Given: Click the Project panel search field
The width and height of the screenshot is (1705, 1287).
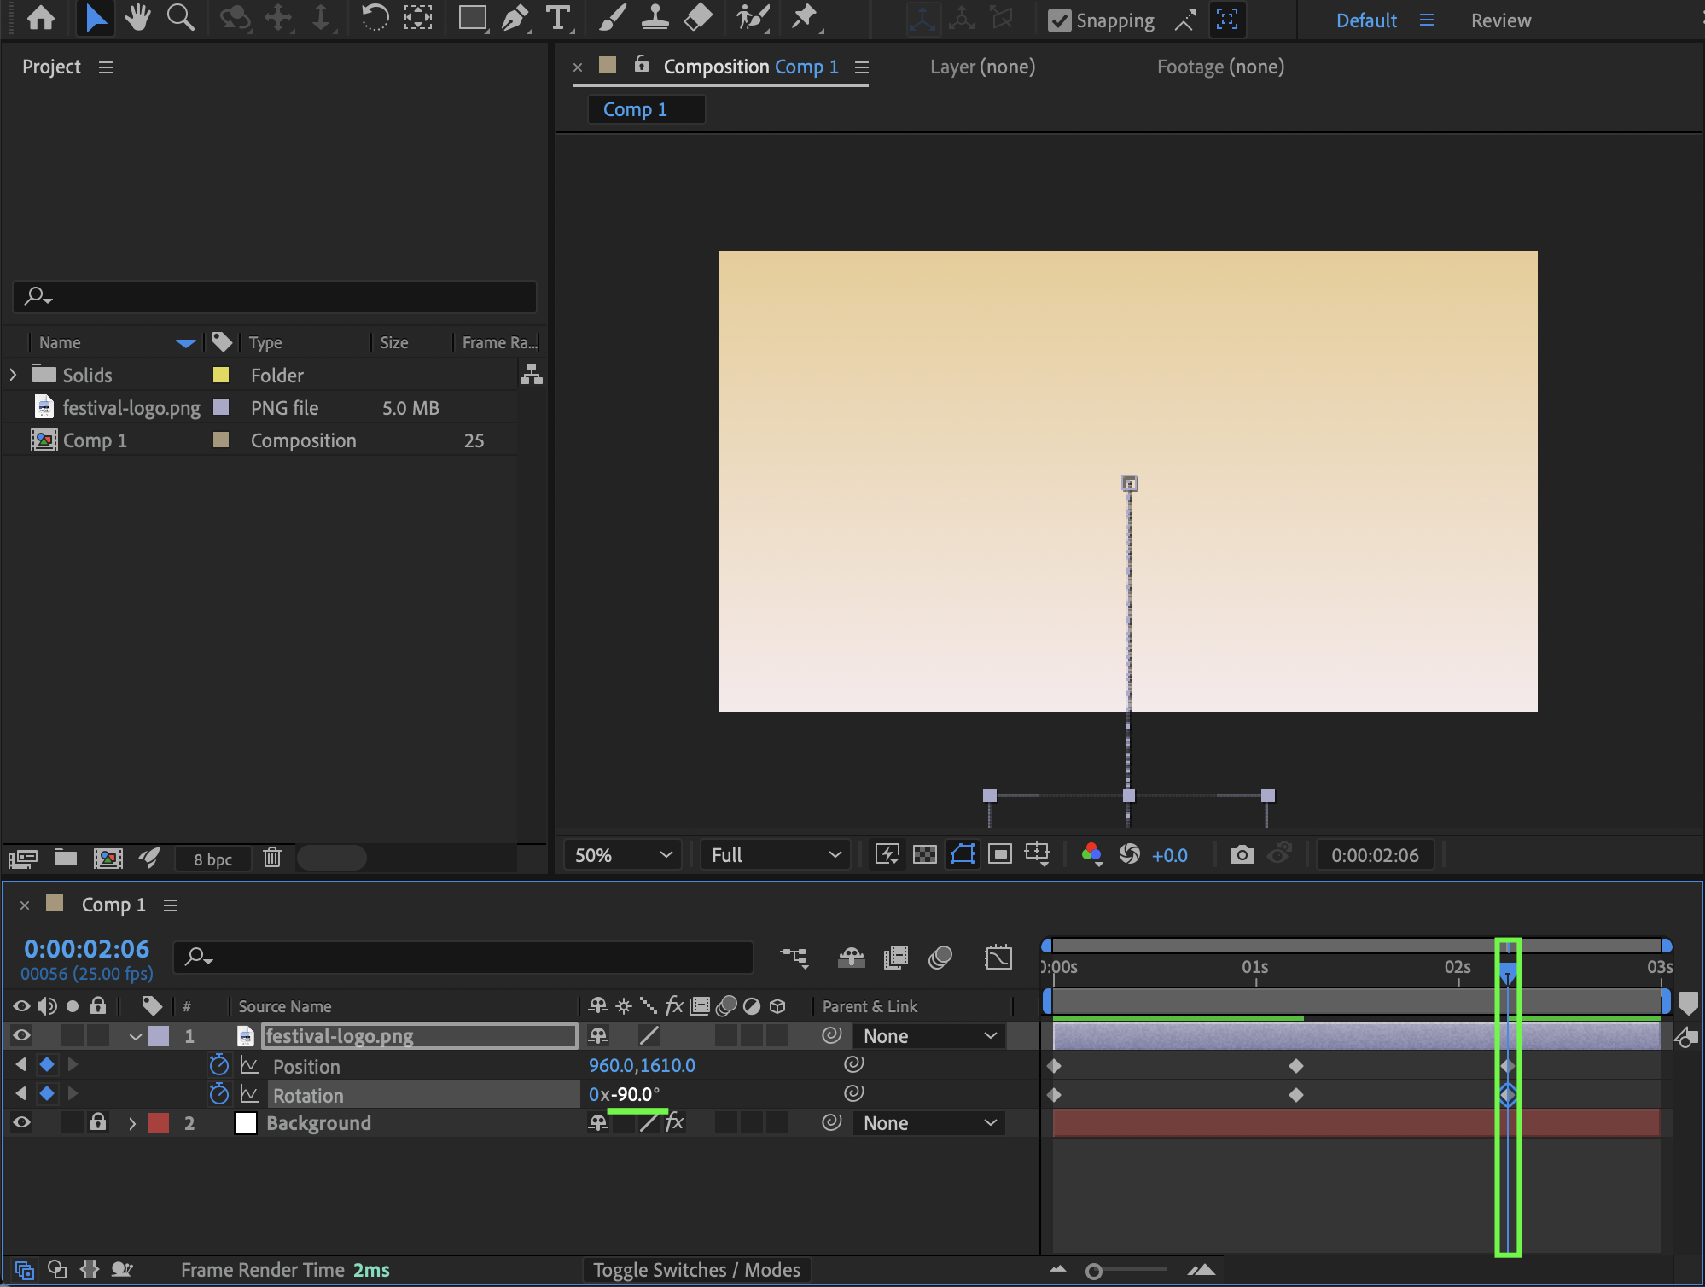Looking at the screenshot, I should pos(275,296).
